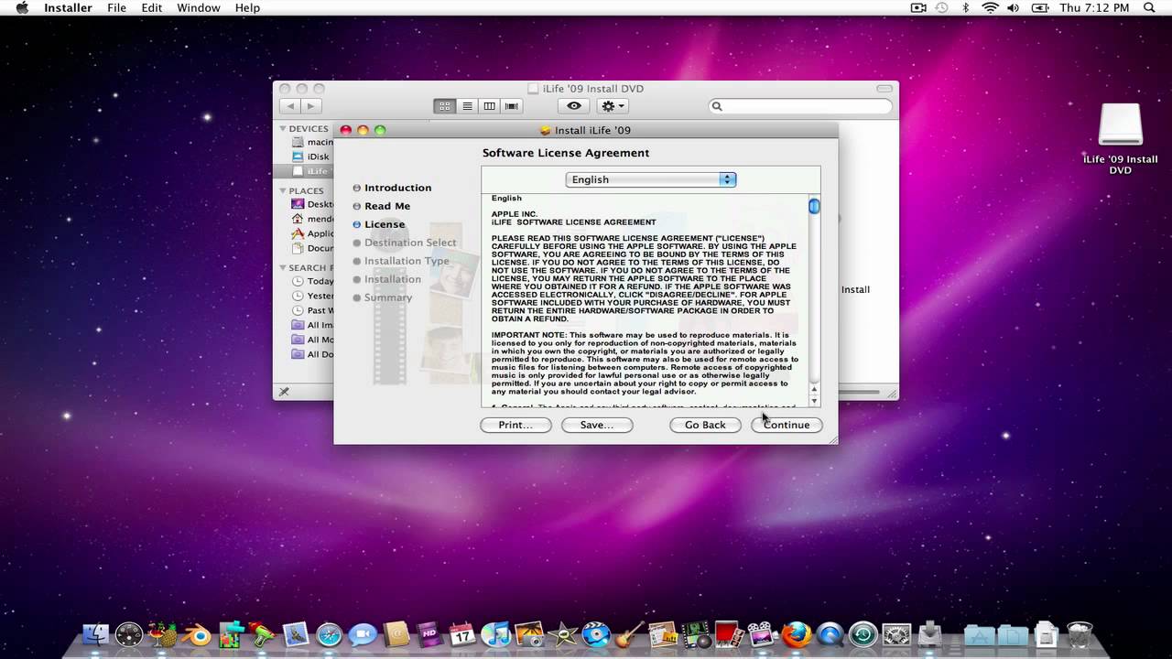Switch Finder to column view

pyautogui.click(x=489, y=106)
